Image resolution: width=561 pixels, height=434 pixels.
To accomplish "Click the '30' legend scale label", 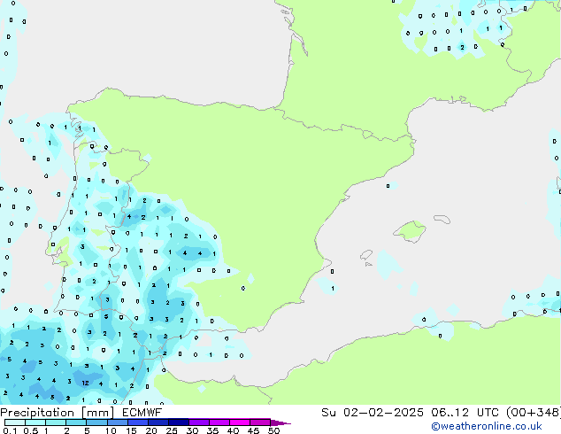I will (x=192, y=430).
